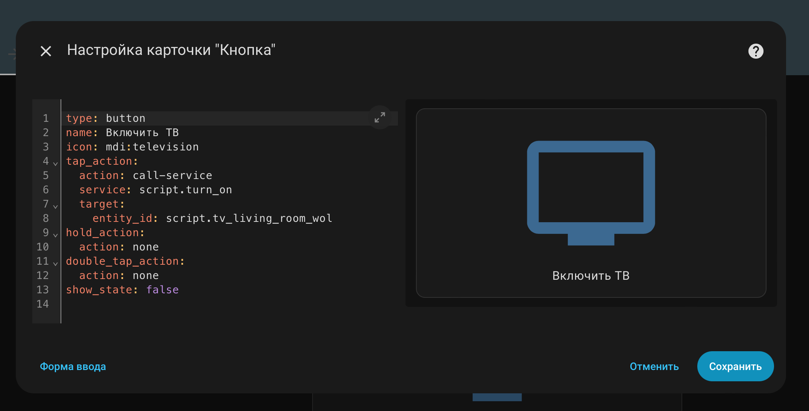Viewport: 809px width, 411px height.
Task: Click the mdi:television icon value text
Action: [152, 147]
